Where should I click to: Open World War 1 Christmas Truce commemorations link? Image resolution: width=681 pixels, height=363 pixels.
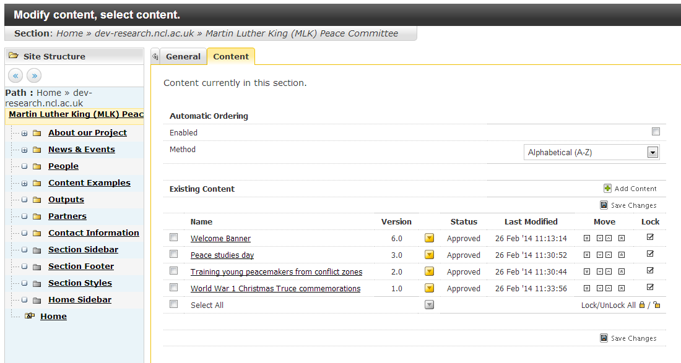(275, 289)
